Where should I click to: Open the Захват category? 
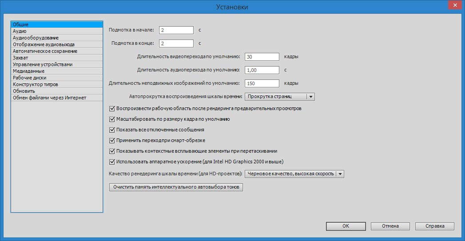point(57,58)
